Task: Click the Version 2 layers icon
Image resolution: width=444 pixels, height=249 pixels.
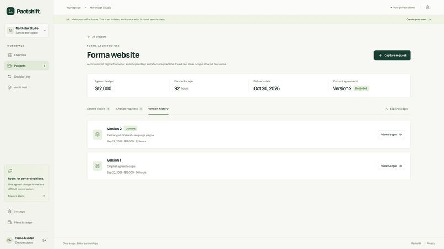Action: coord(98,135)
